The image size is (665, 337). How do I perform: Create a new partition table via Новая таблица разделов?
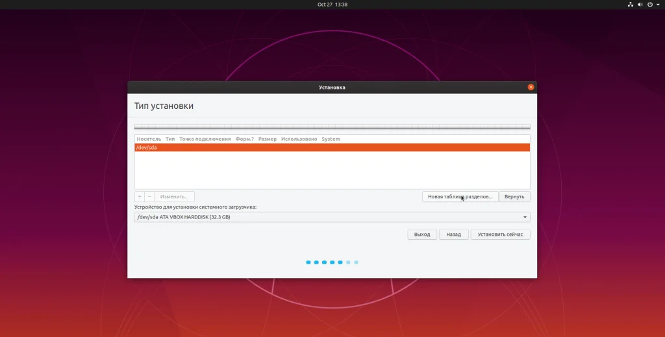460,196
